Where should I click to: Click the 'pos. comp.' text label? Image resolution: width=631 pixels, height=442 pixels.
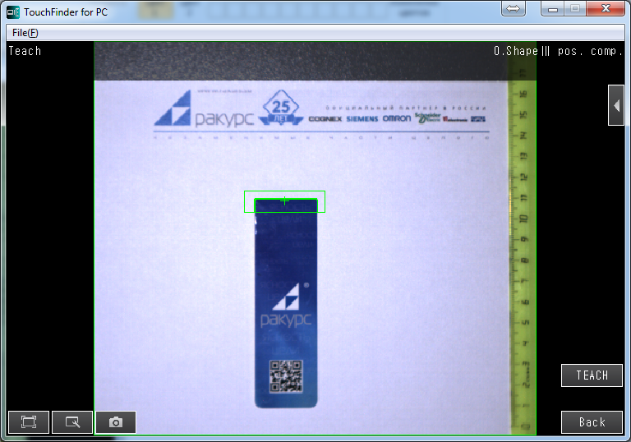click(x=590, y=51)
